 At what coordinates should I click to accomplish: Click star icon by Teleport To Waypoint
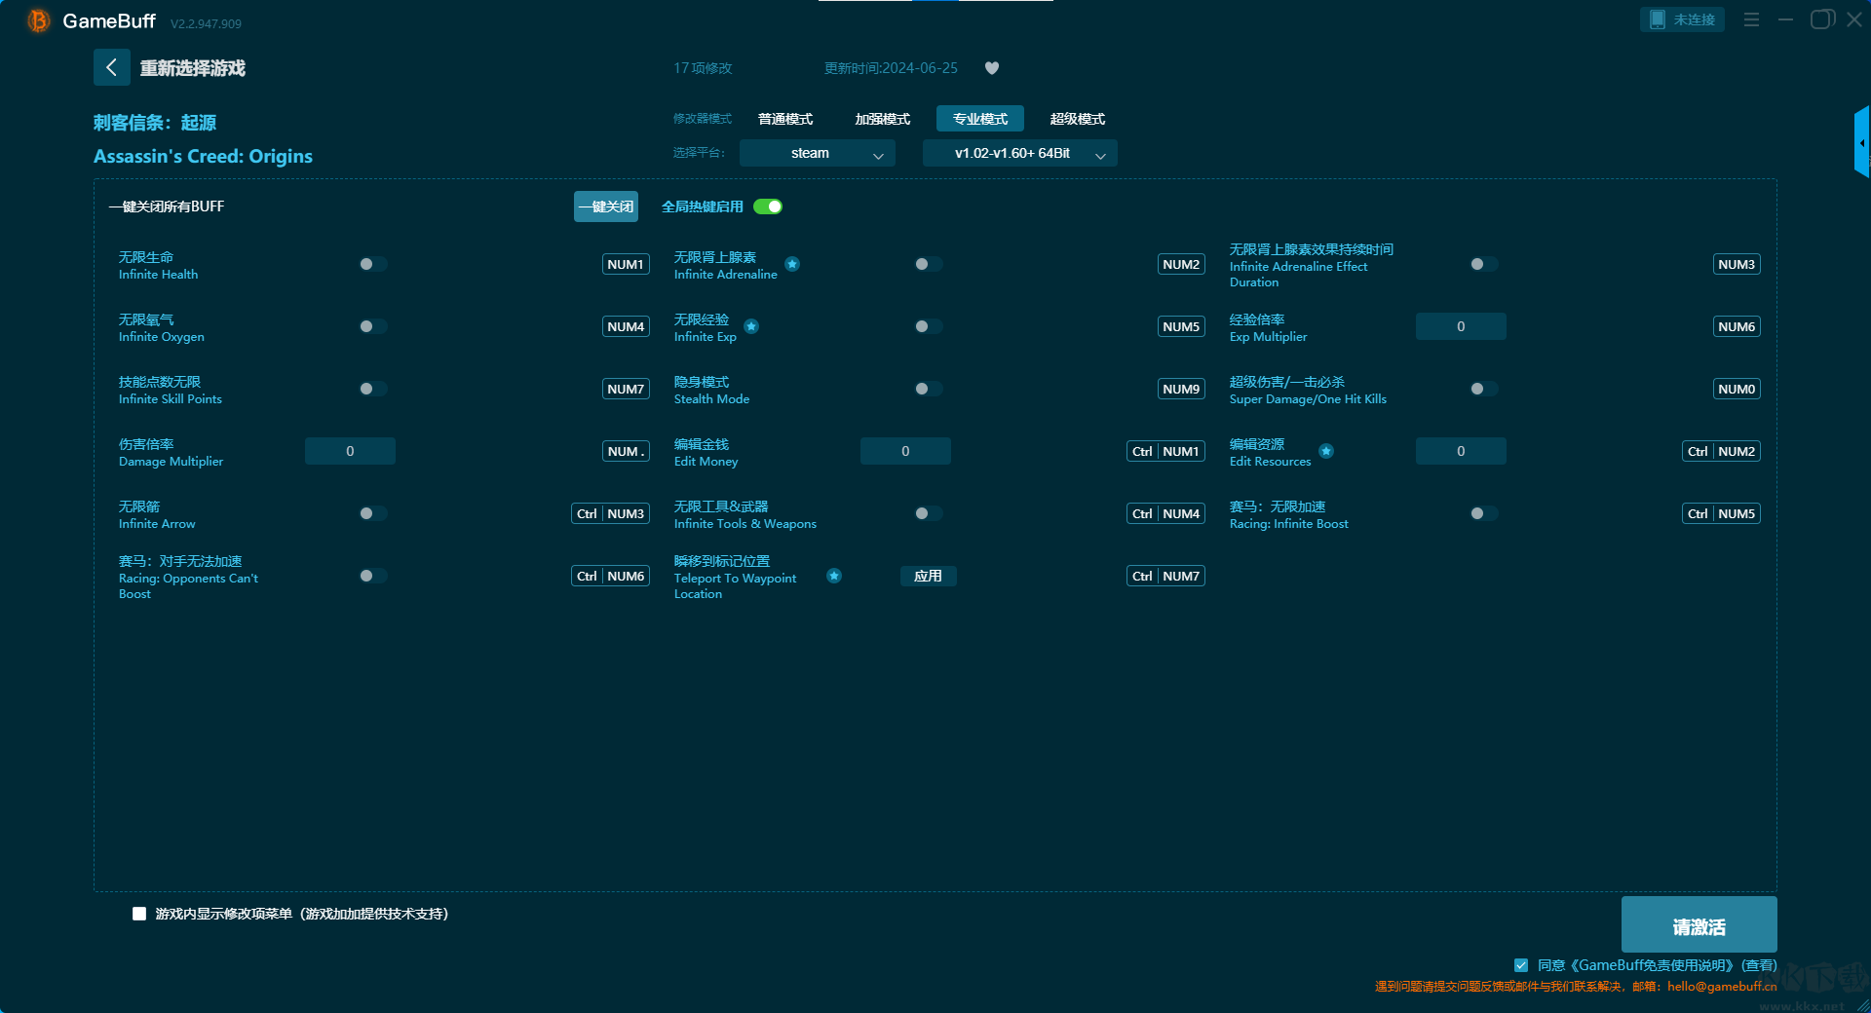click(x=834, y=576)
